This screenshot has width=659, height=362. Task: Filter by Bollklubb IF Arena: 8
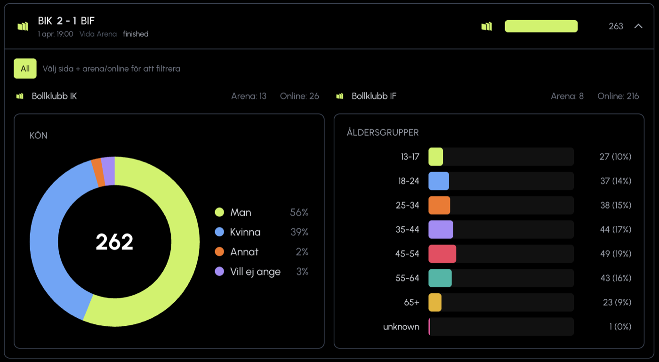point(567,96)
